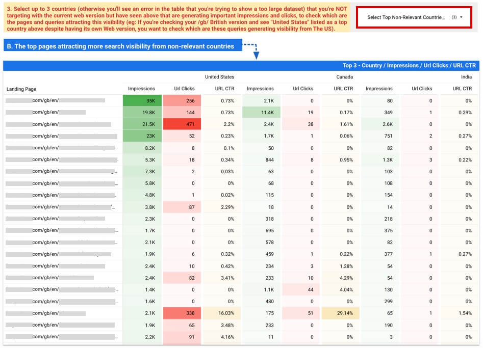The image size is (483, 348).
Task: Sort by United States Url Clicks header
Action: point(184,89)
